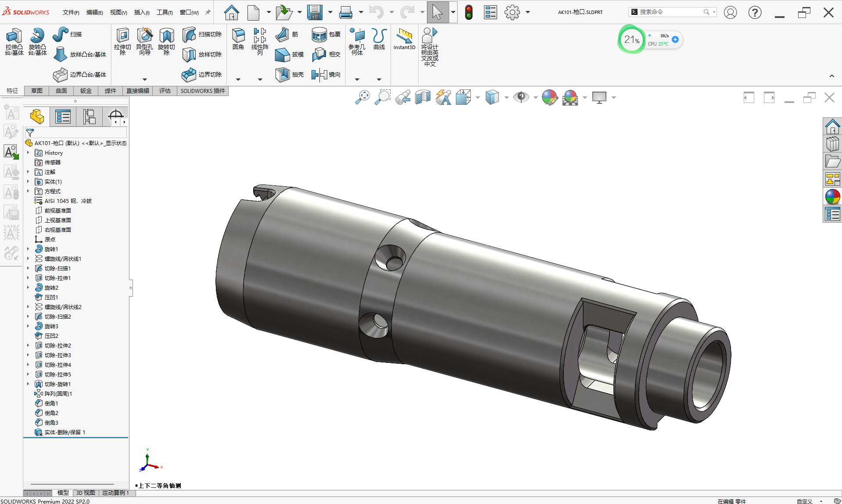Image resolution: width=842 pixels, height=504 pixels.
Task: Switch to the 草图 (Sketch) ribbon tab
Action: pos(37,91)
